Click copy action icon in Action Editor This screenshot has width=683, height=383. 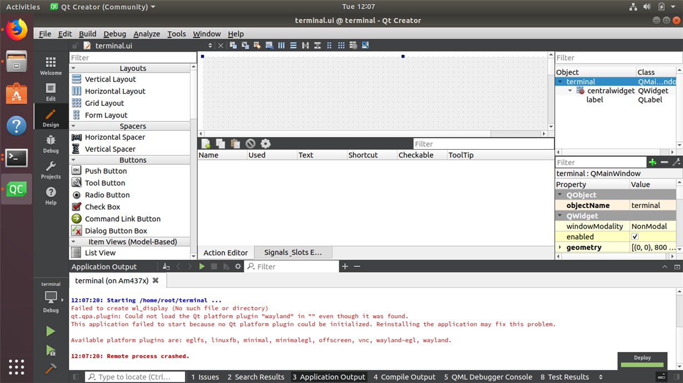(220, 144)
